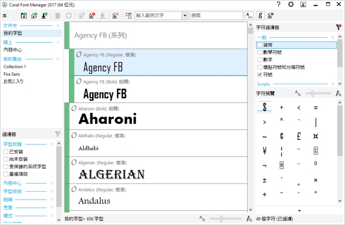This screenshot has width=345, height=225.
Task: Collapse the 字型狀態 filter section
Action: [52, 144]
